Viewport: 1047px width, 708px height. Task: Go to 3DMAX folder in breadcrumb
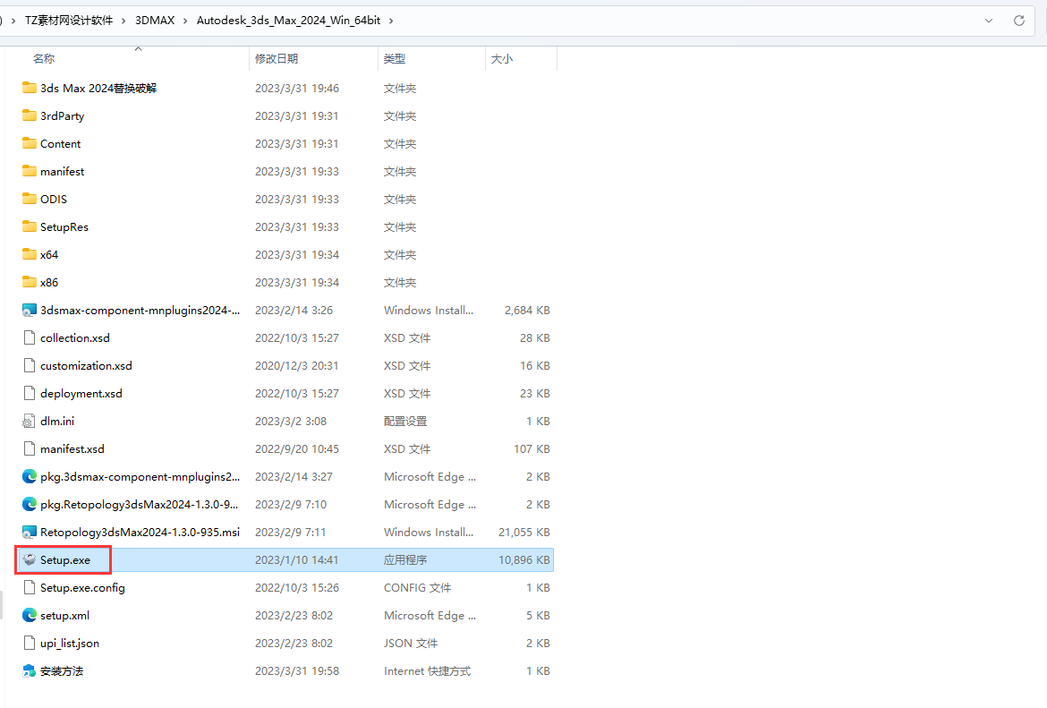(x=154, y=20)
